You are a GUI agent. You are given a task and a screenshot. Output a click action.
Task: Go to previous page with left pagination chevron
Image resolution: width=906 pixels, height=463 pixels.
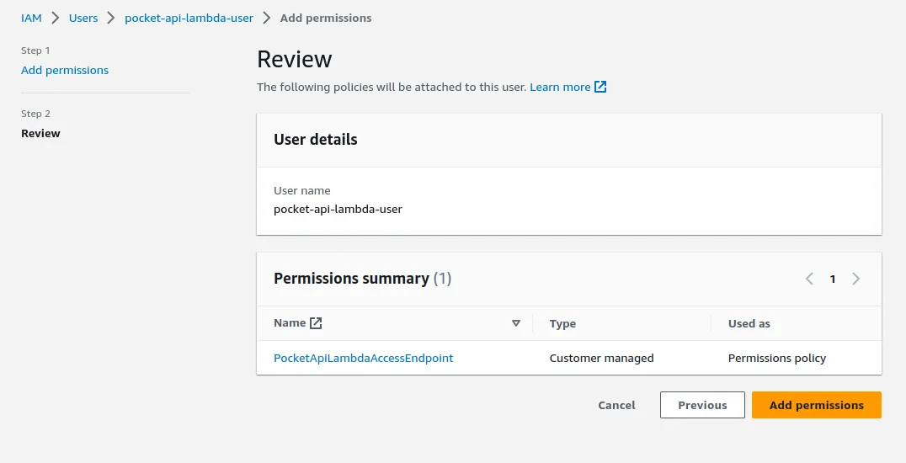pos(809,279)
